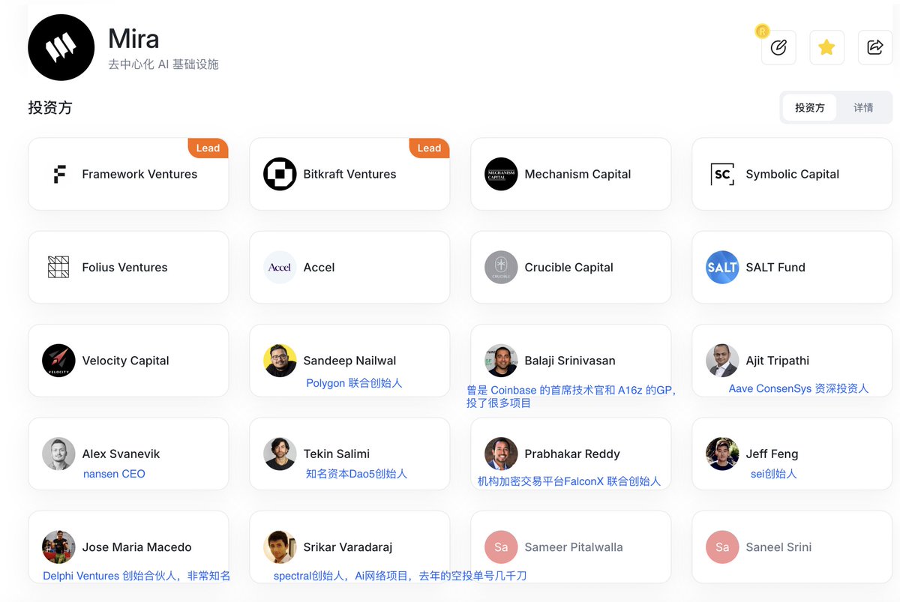Click Saneel Srini's Sa avatar
Image resolution: width=900 pixels, height=602 pixels.
pyautogui.click(x=722, y=547)
